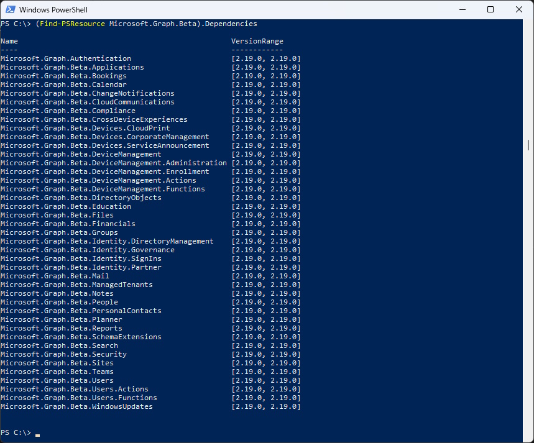Click the version range beside Microsoft.Graph.Beta.Calendar

(x=265, y=84)
